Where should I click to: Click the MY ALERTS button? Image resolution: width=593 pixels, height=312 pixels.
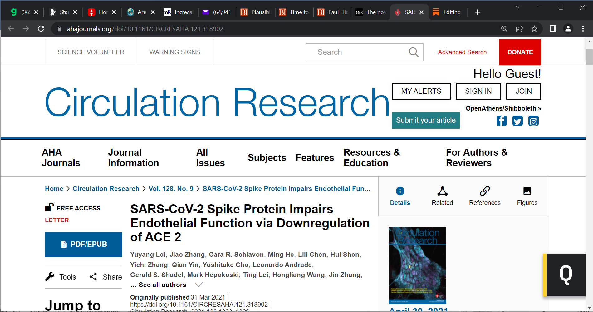pos(421,91)
